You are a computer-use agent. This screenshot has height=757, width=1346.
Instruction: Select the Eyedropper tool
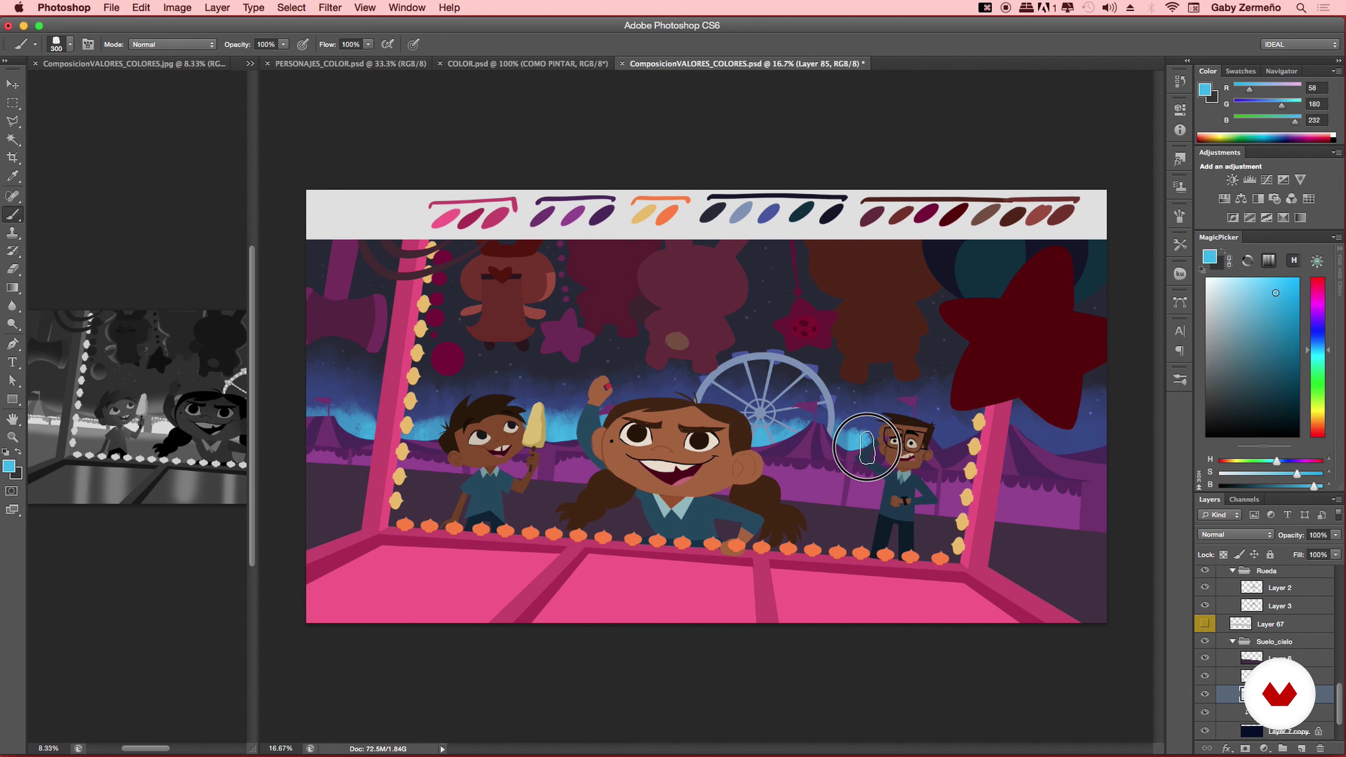click(x=13, y=176)
